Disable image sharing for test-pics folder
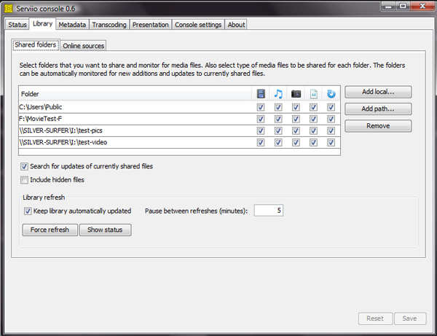The image size is (437, 336). coord(296,130)
